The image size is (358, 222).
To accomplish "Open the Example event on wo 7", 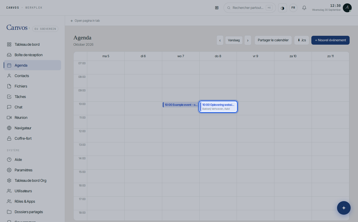I will [x=181, y=105].
